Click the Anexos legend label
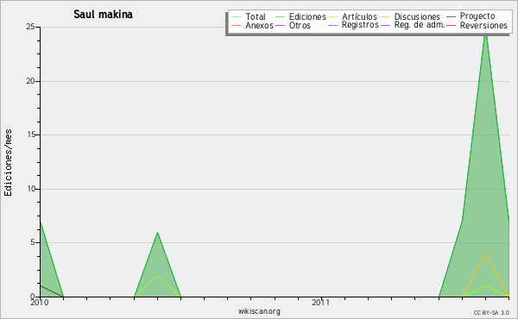Screen dimensions: 518x319 click(259, 25)
